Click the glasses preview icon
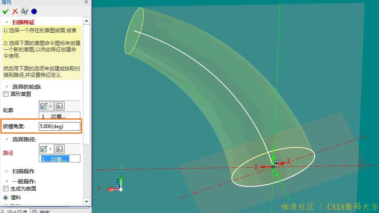 tap(24, 11)
